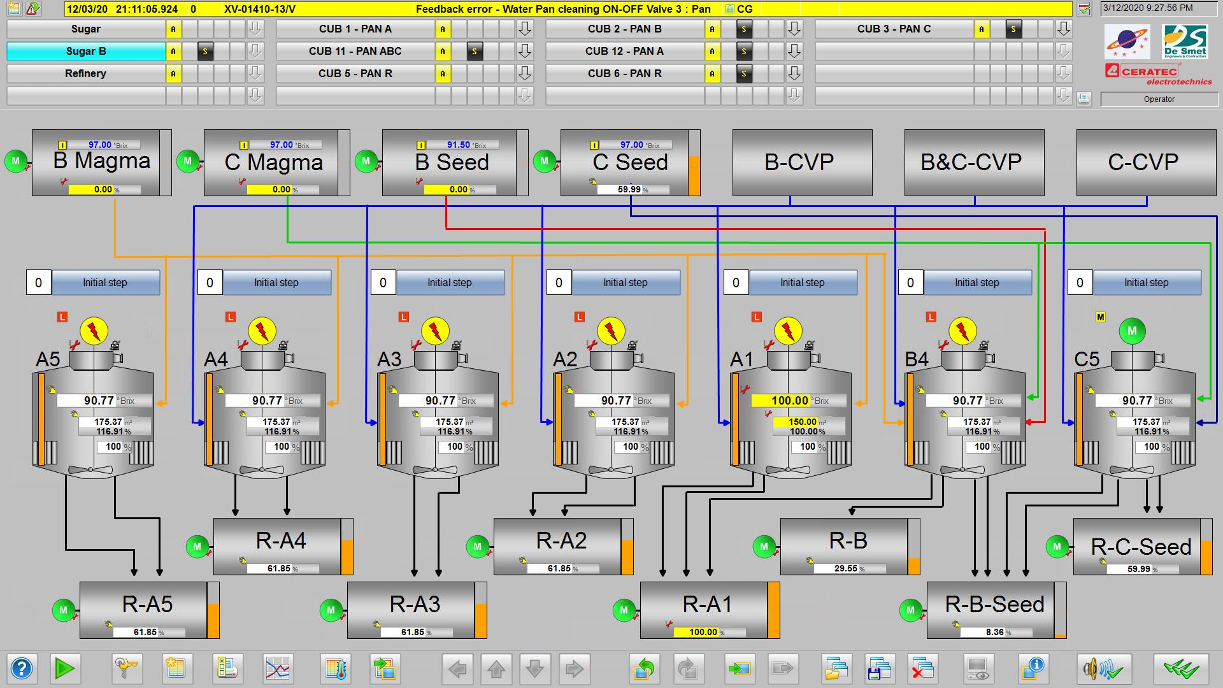Select the Sugar B area tab

[86, 52]
